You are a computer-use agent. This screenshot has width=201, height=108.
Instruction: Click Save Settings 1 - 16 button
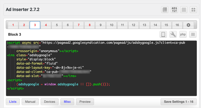[x=179, y=102]
